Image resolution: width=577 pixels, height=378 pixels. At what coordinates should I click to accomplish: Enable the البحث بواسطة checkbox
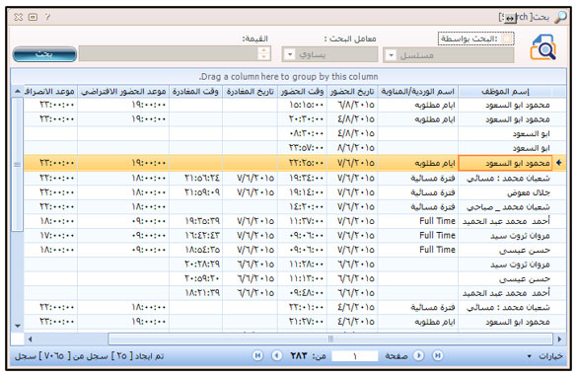507,38
